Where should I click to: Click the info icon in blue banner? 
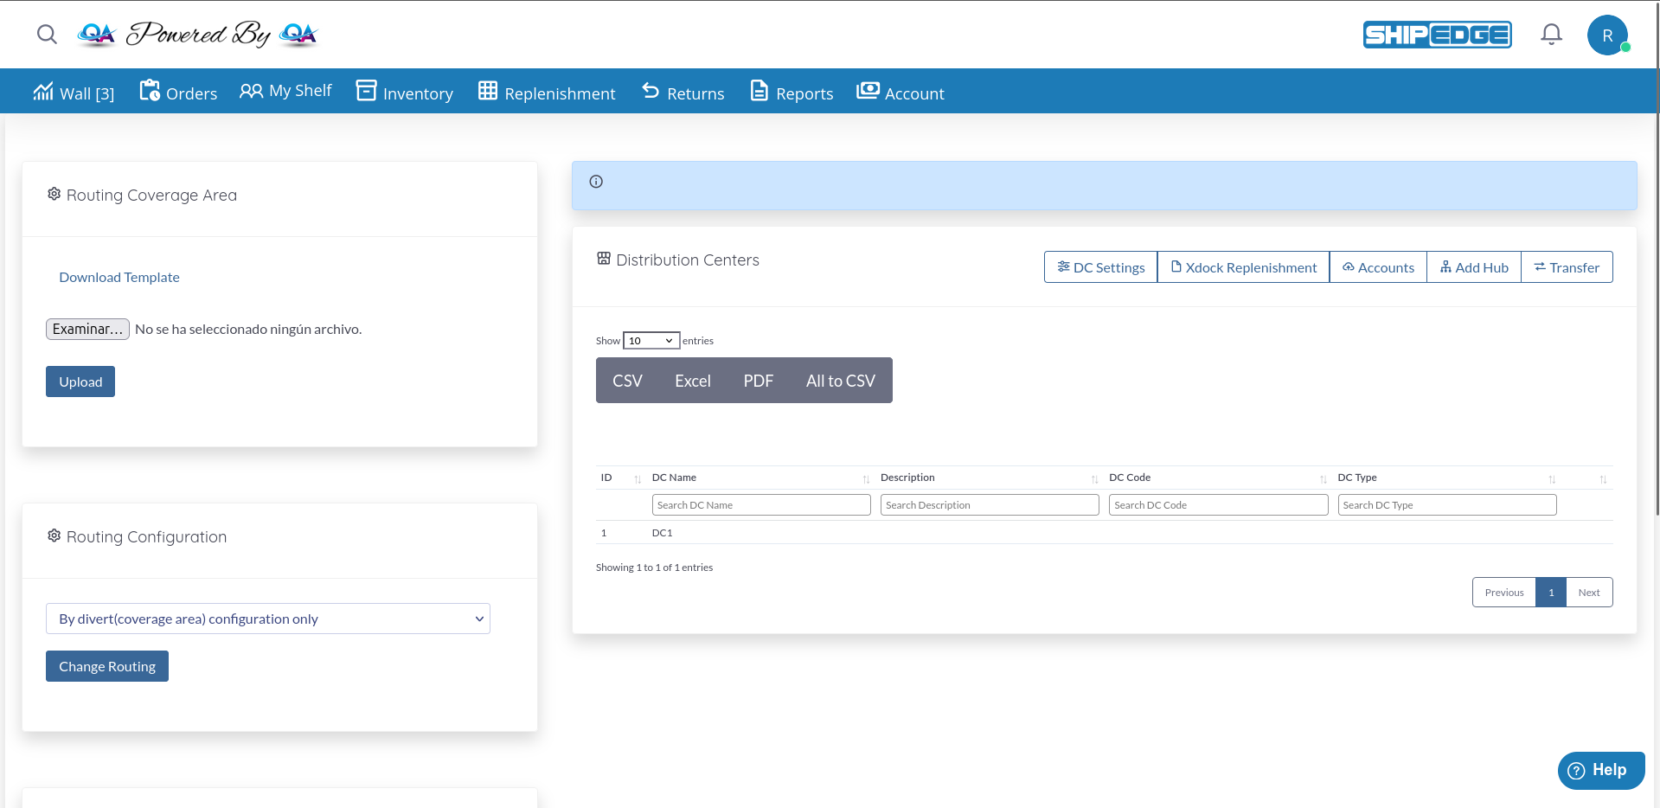click(596, 182)
